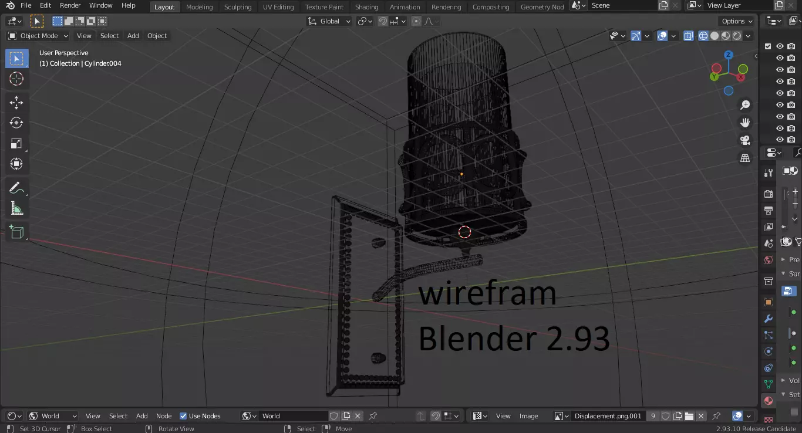Switch to Rendered viewport shading
The image size is (802, 433).
coord(737,36)
